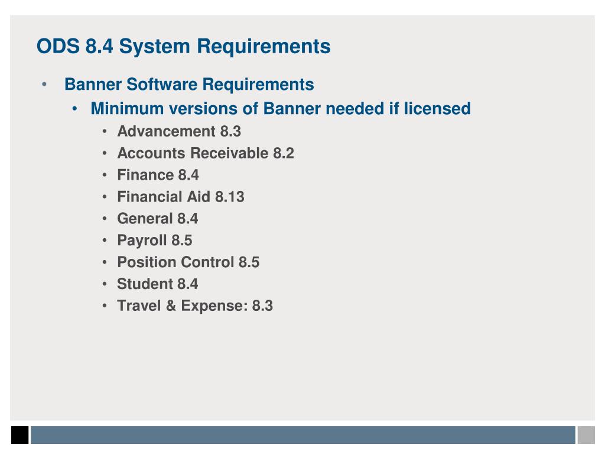Click 'Minimum versions of Banner needed if licensed'
Image resolution: width=605 pixels, height=454 pixels.
pos(281,109)
